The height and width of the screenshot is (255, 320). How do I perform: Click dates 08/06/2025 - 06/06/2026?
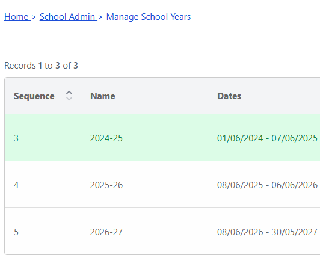(x=267, y=185)
